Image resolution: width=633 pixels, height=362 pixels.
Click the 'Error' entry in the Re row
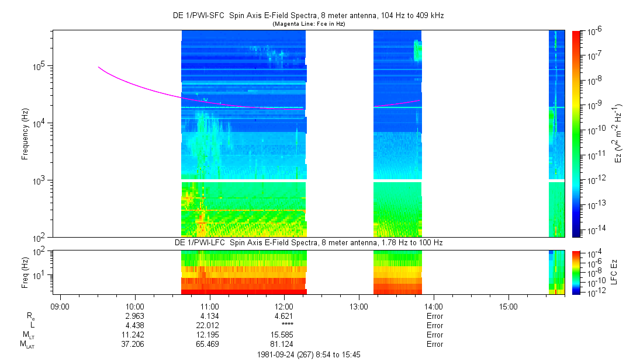pos(434,316)
